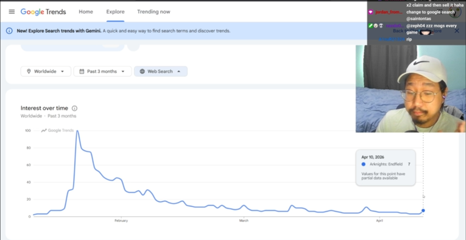Screen dimensions: 466x240
Task: Click the location pin icon beside Worldwide
Action: click(29, 71)
